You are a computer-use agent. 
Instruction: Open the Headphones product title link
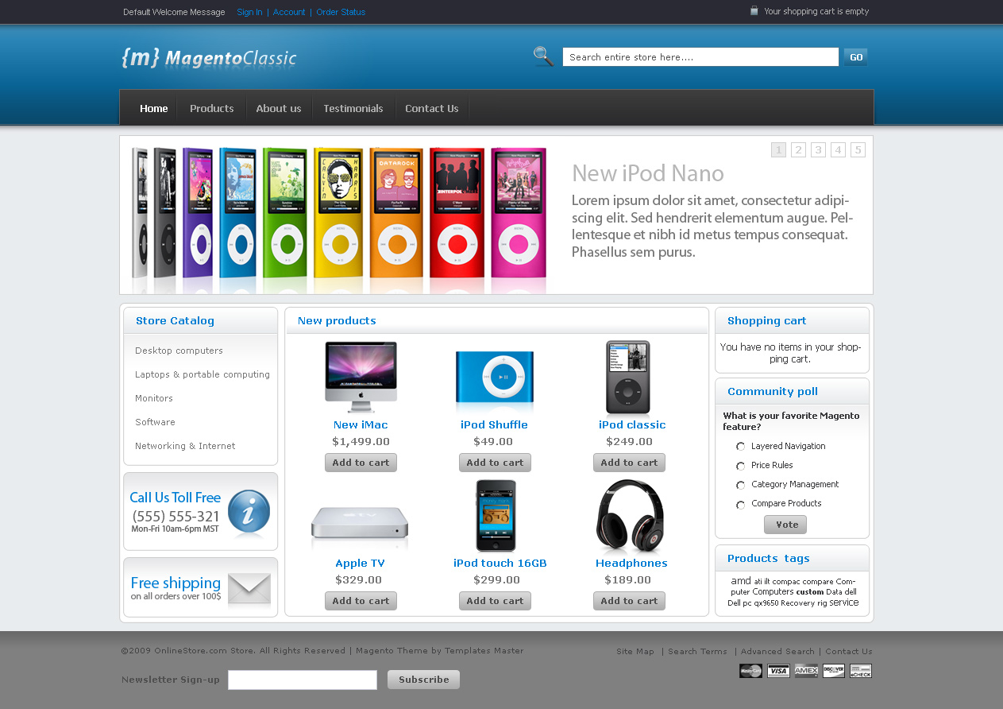(631, 563)
